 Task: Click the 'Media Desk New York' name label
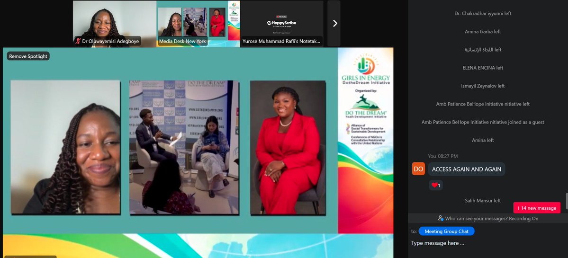tap(182, 41)
